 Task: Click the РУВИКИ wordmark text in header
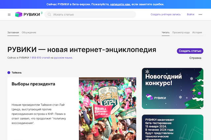pos(32,14)
